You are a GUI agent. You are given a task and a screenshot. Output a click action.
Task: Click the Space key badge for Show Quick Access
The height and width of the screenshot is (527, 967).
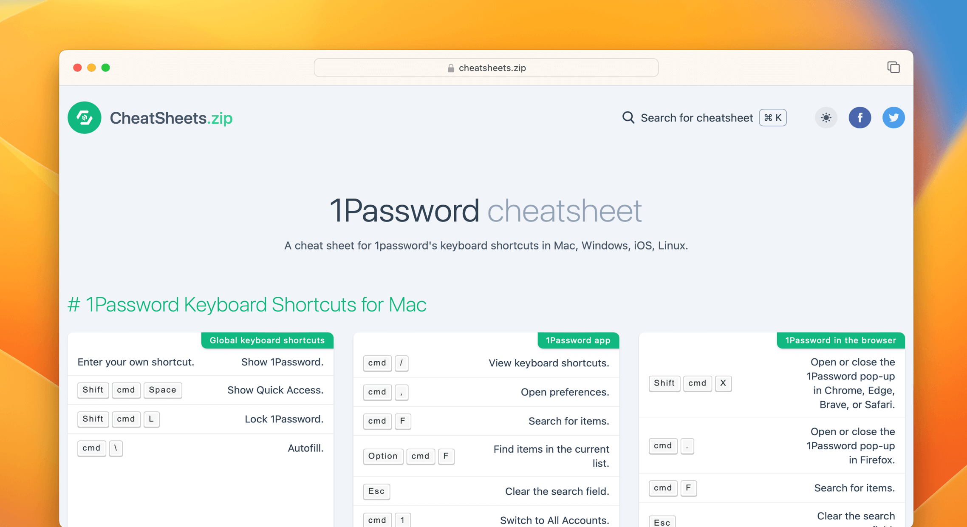[x=162, y=390]
